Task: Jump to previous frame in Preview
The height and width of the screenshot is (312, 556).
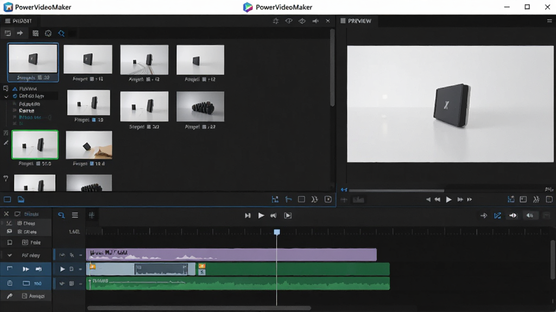Action: pyautogui.click(x=428, y=199)
